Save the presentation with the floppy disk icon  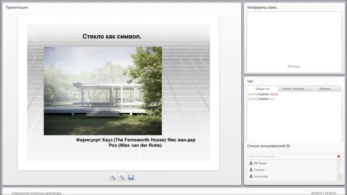(131, 177)
